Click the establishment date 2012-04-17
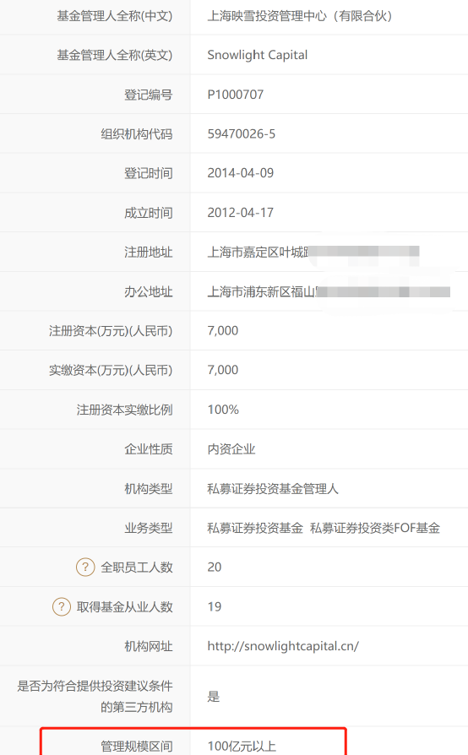This screenshot has height=755, width=468. point(240,213)
